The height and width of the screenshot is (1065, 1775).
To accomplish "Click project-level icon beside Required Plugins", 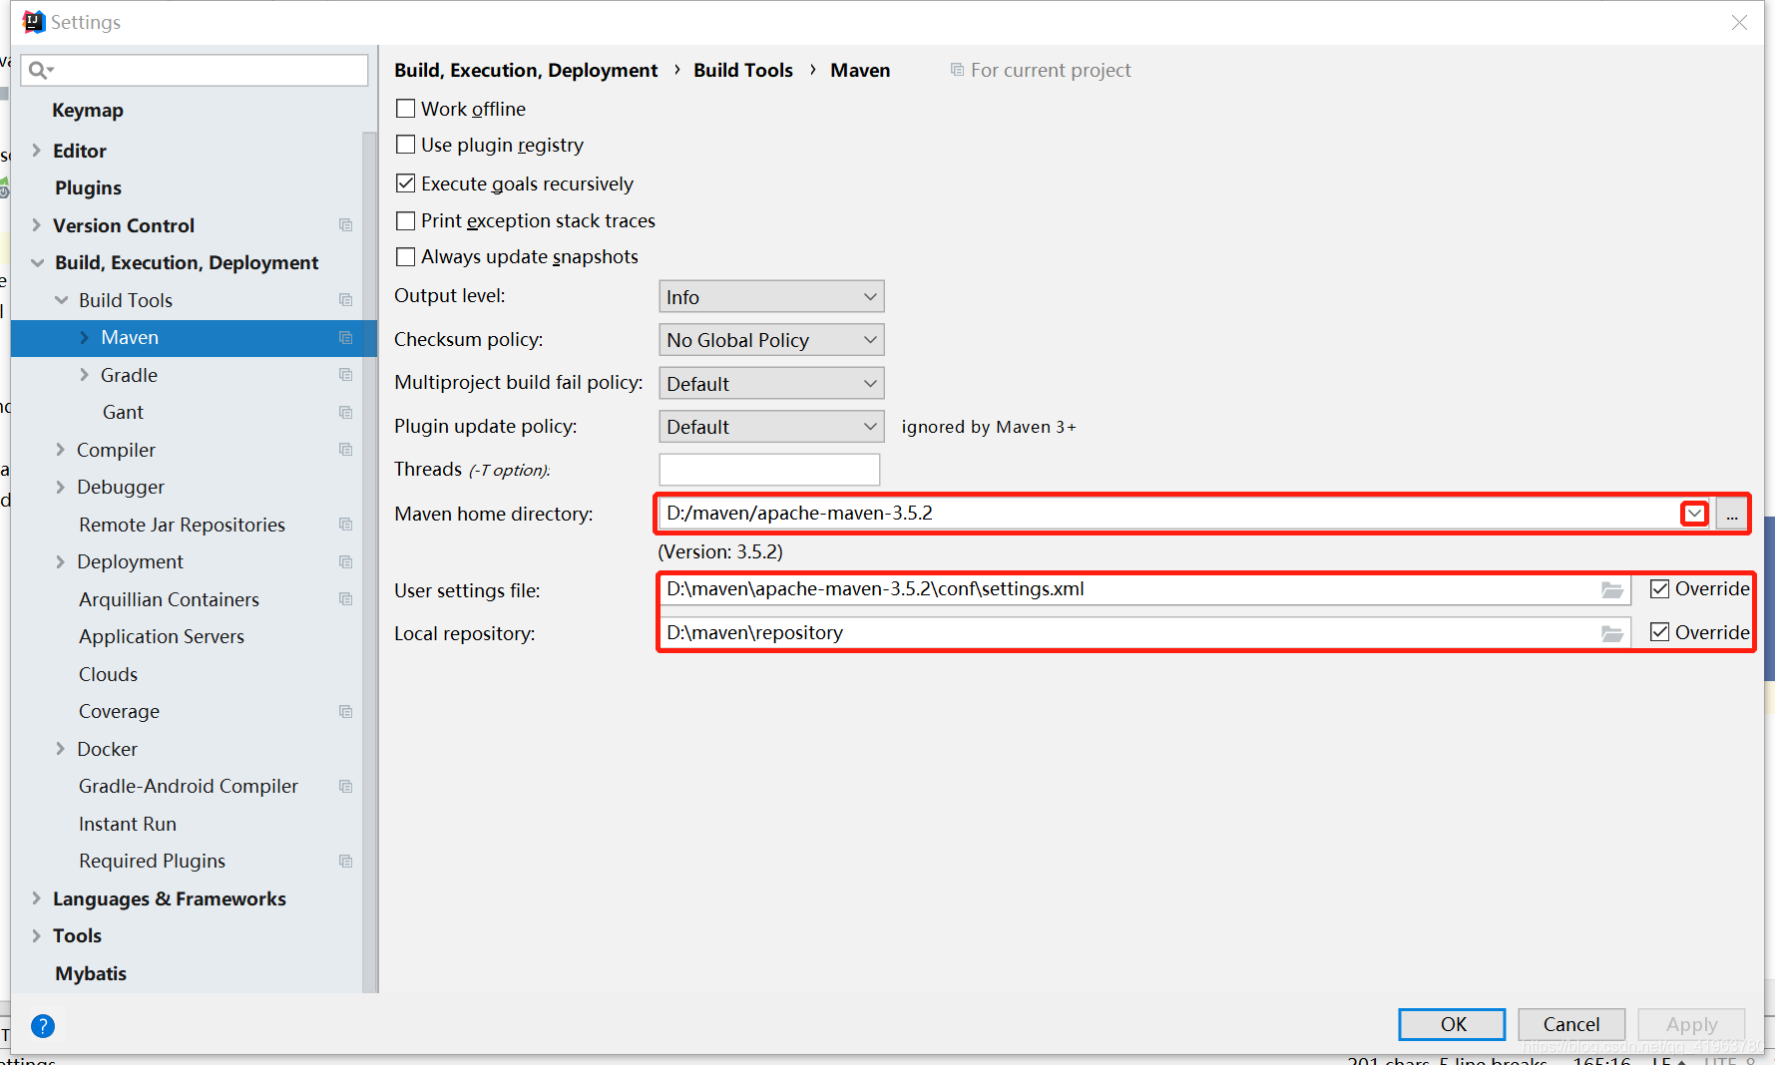I will coord(346,862).
